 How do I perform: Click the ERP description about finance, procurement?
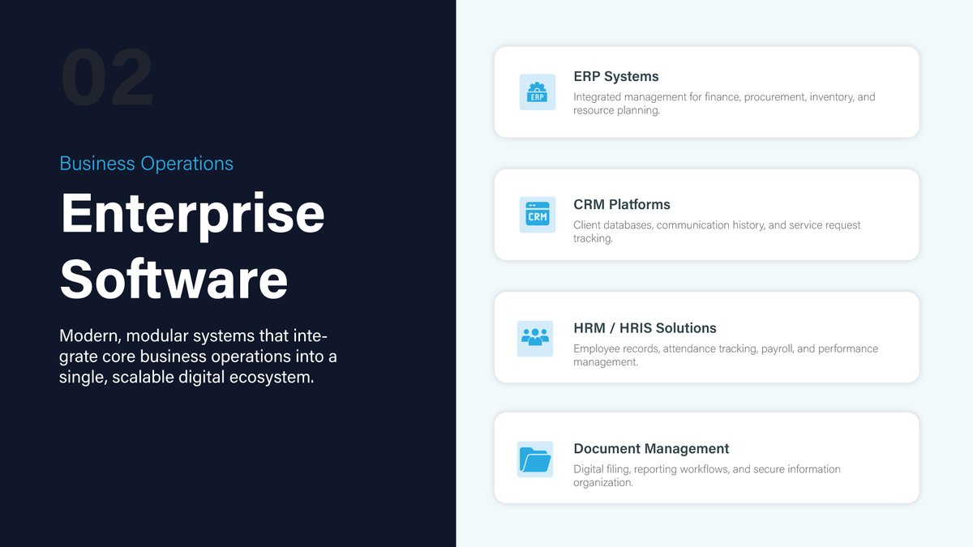tap(724, 104)
